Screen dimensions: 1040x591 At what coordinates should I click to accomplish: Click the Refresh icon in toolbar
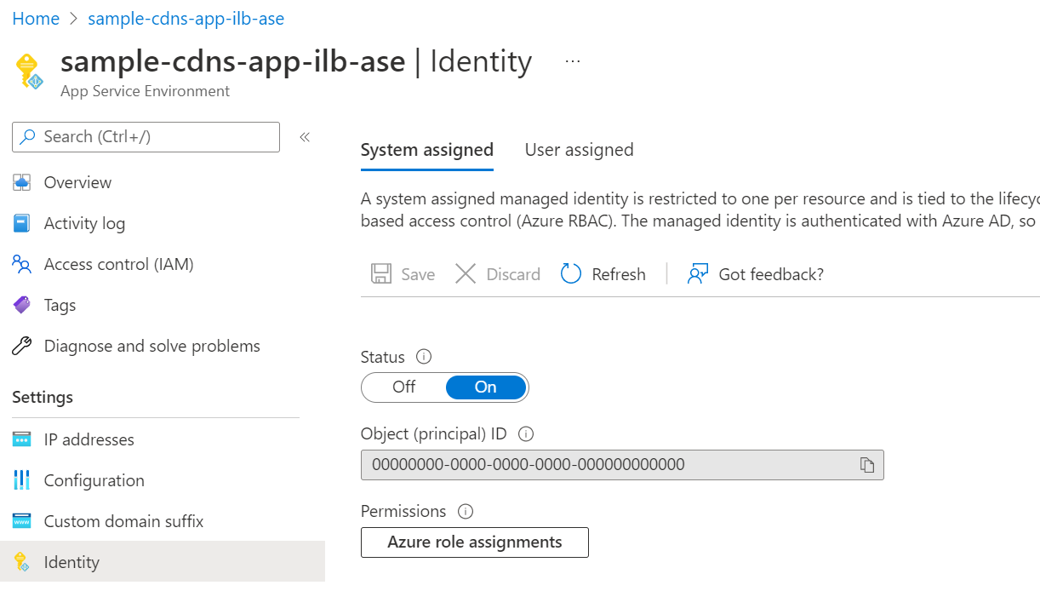coord(571,274)
